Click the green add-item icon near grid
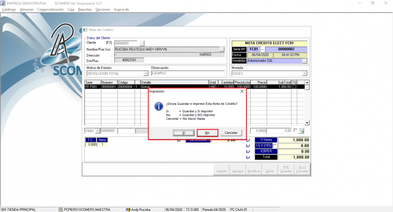The width and height of the screenshot is (393, 212). [301, 131]
